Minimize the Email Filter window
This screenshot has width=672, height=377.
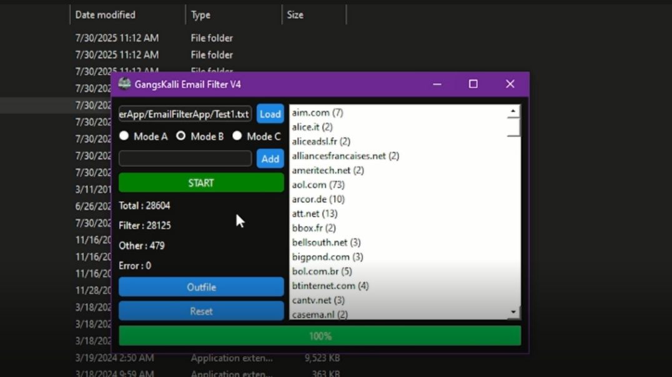coord(437,84)
